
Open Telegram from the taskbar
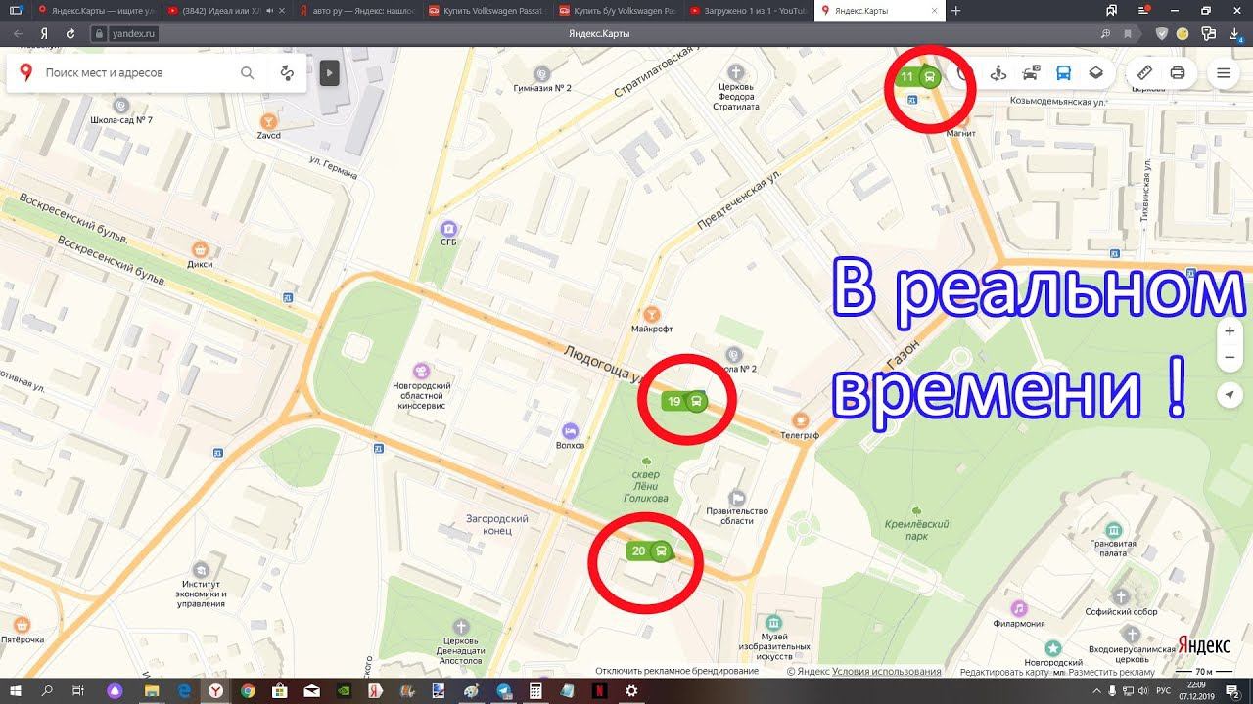pyautogui.click(x=503, y=691)
